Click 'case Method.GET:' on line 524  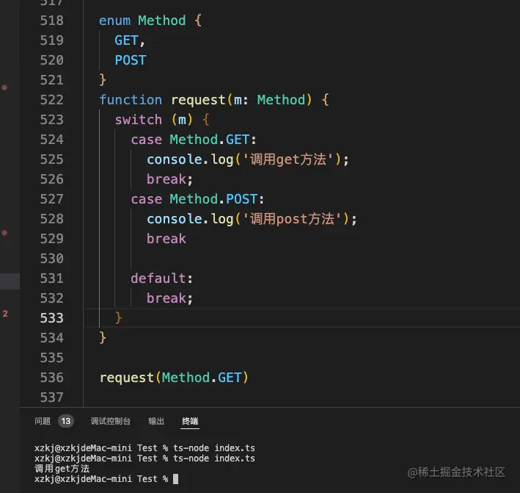tap(194, 140)
